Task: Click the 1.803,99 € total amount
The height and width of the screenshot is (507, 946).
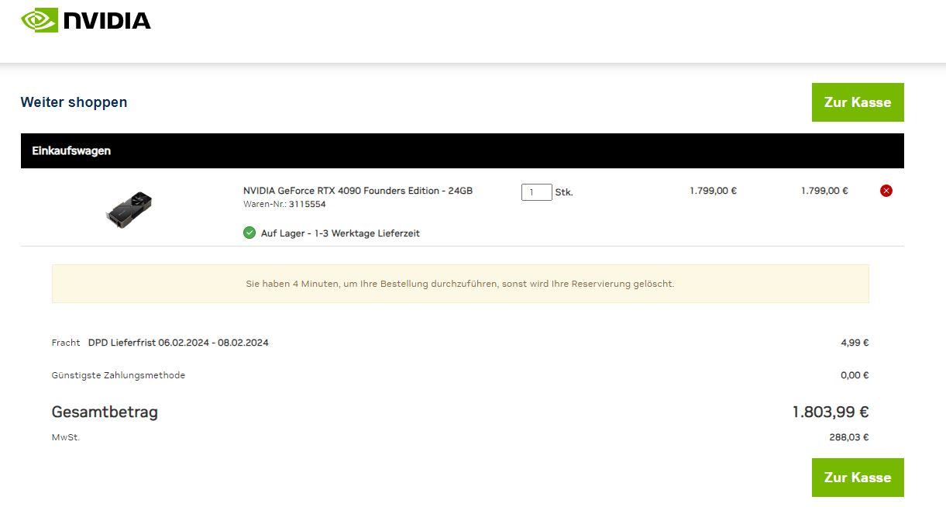Action: coord(831,412)
